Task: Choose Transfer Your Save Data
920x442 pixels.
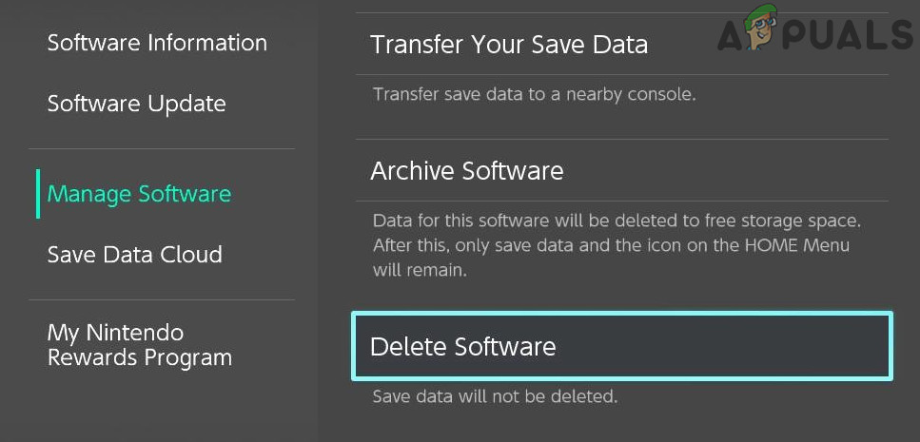Action: tap(508, 44)
